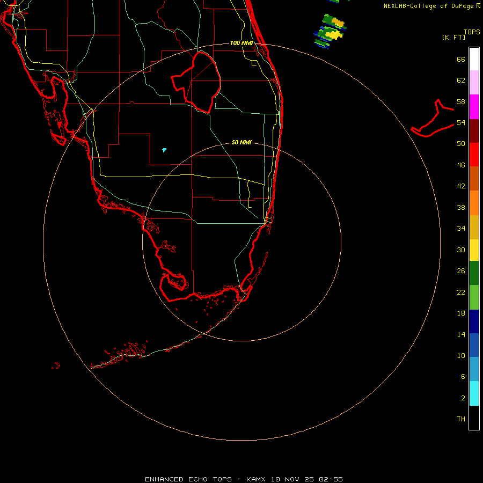Click the light blue 14 kft swatch
This screenshot has width=483, height=483.
click(x=474, y=369)
